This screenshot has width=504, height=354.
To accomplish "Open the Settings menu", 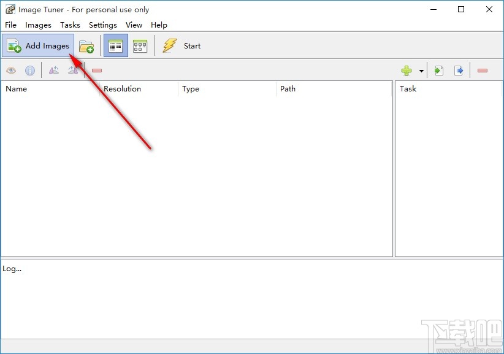I will tap(103, 25).
